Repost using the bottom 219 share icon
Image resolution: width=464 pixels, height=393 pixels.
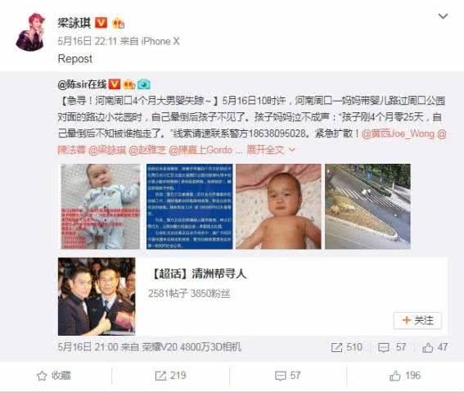170,376
